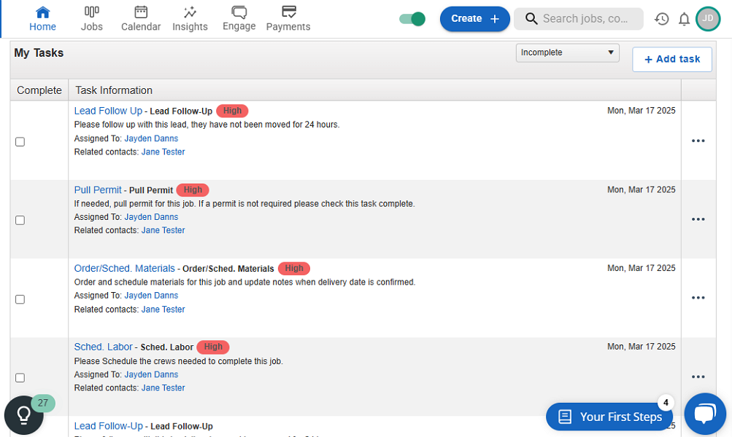
Task: Click the High badge on Lead Follow Up
Action: (233, 111)
